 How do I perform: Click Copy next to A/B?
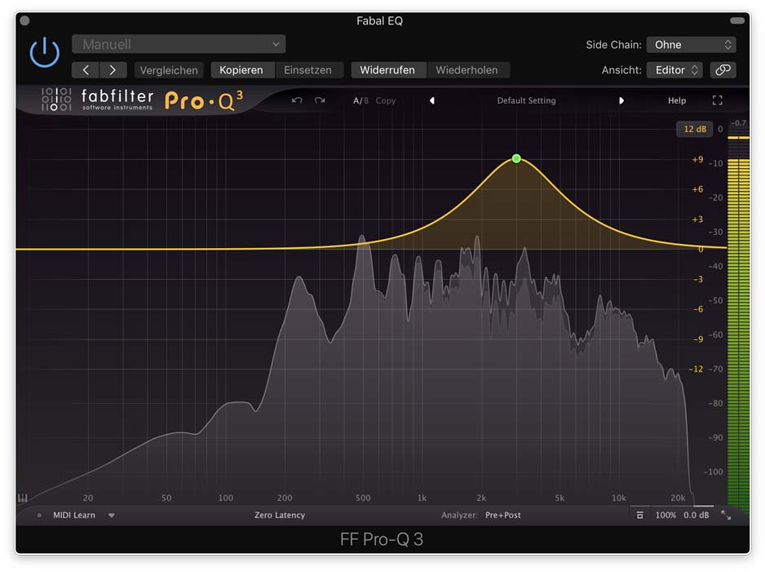coord(386,100)
